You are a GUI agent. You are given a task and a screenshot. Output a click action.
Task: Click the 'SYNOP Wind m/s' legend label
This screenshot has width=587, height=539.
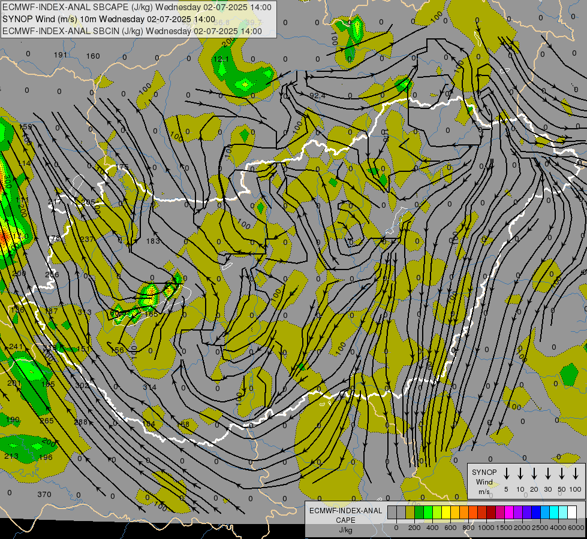coord(484,482)
